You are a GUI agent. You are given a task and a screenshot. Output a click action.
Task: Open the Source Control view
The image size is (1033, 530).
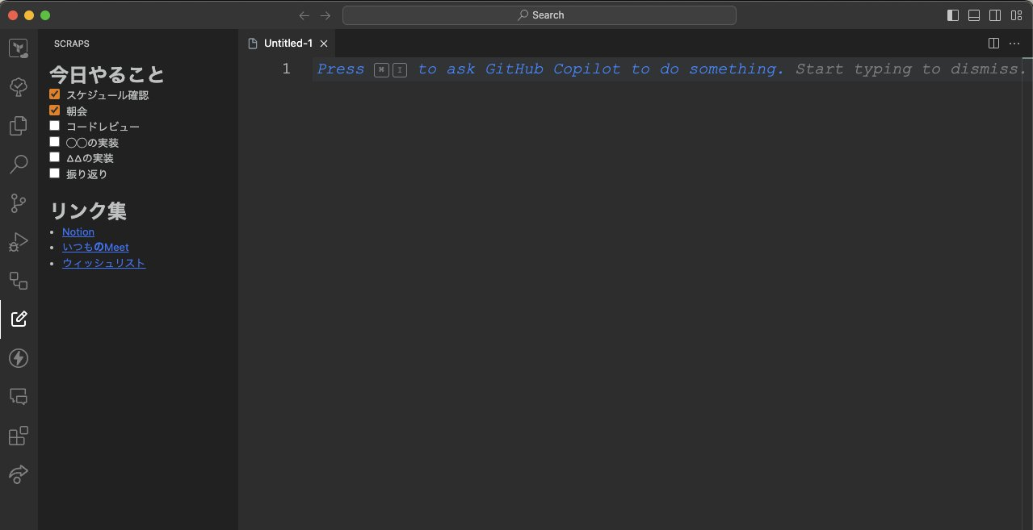tap(18, 203)
